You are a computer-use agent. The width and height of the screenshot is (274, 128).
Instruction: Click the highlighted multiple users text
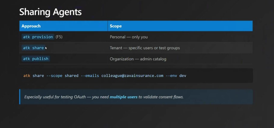(123, 97)
